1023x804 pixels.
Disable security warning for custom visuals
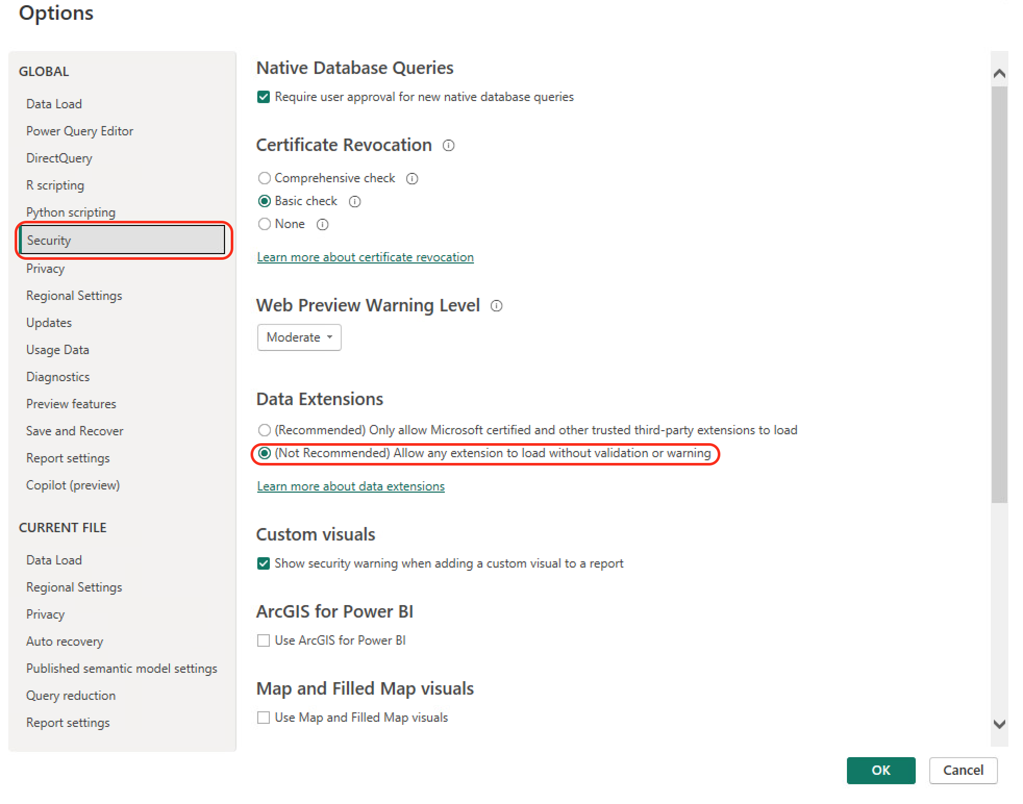(263, 563)
